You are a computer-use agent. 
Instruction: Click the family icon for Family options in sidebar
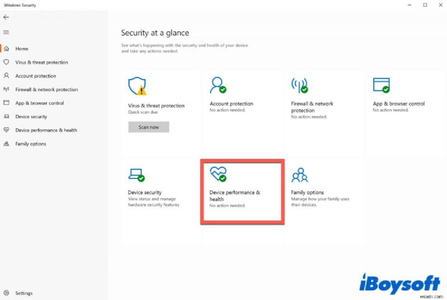pos(6,144)
